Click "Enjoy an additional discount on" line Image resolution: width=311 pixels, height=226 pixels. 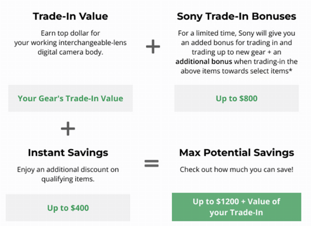pyautogui.click(x=68, y=169)
